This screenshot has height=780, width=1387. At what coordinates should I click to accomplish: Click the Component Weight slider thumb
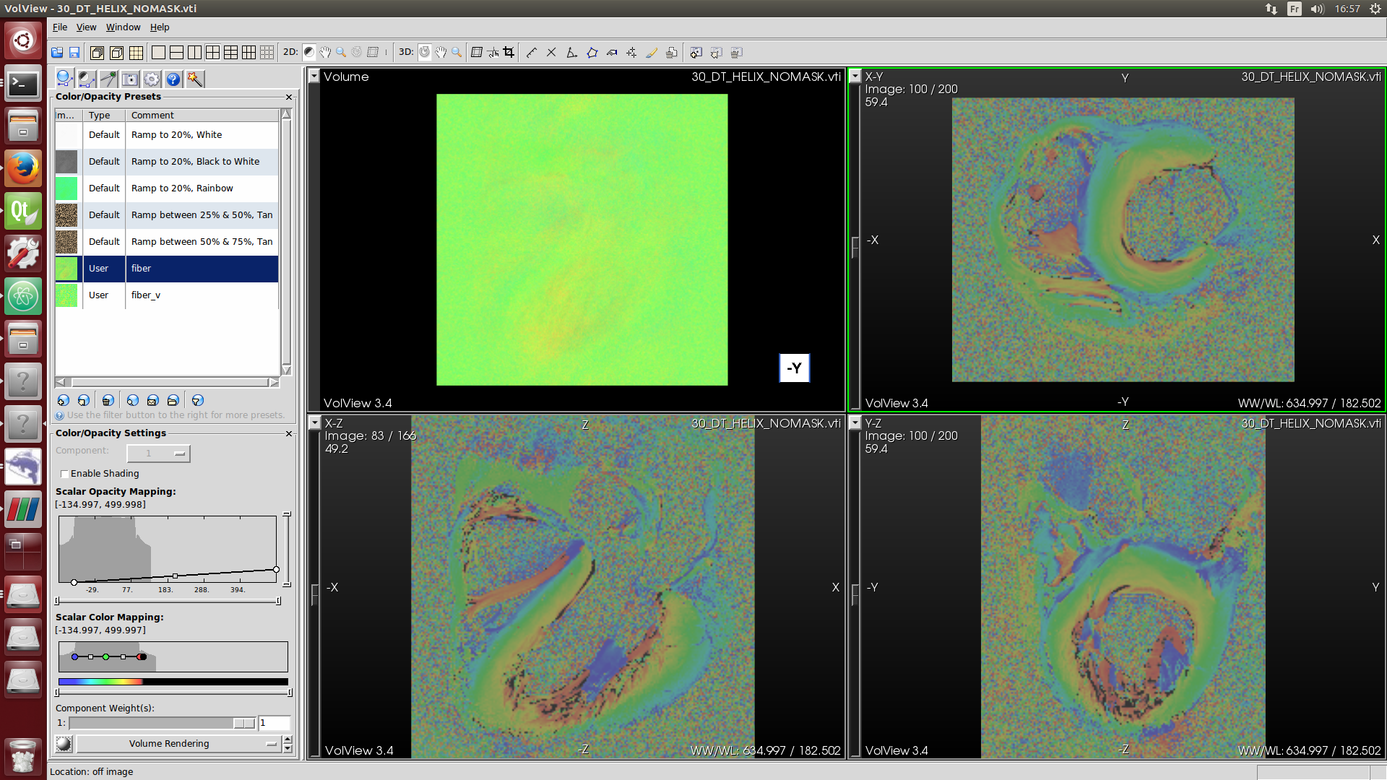pyautogui.click(x=243, y=723)
